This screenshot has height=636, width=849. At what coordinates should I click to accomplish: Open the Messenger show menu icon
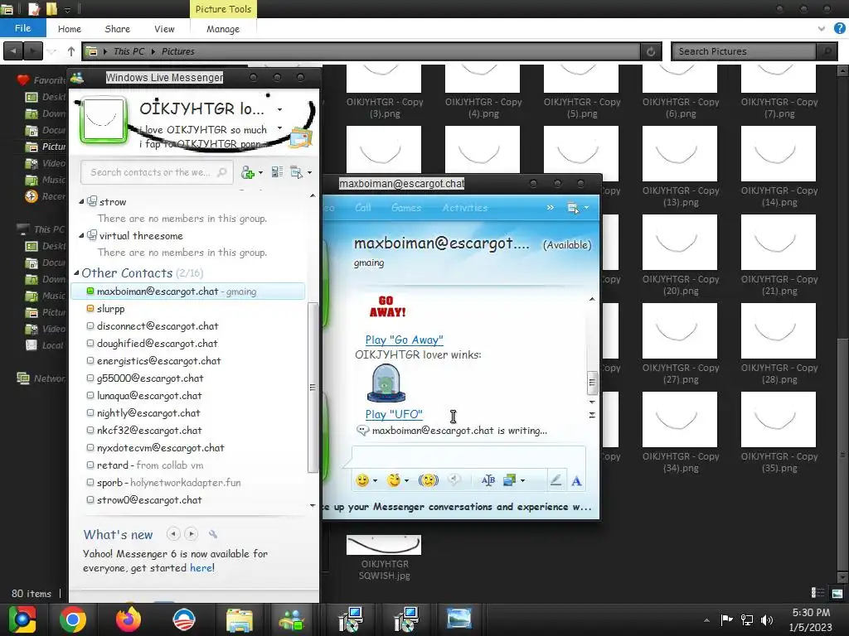[297, 172]
